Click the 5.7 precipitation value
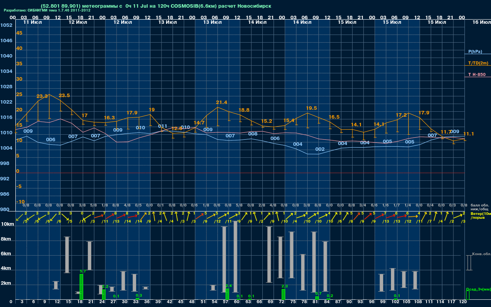Viewport: 491px width, 307px height. (82, 271)
